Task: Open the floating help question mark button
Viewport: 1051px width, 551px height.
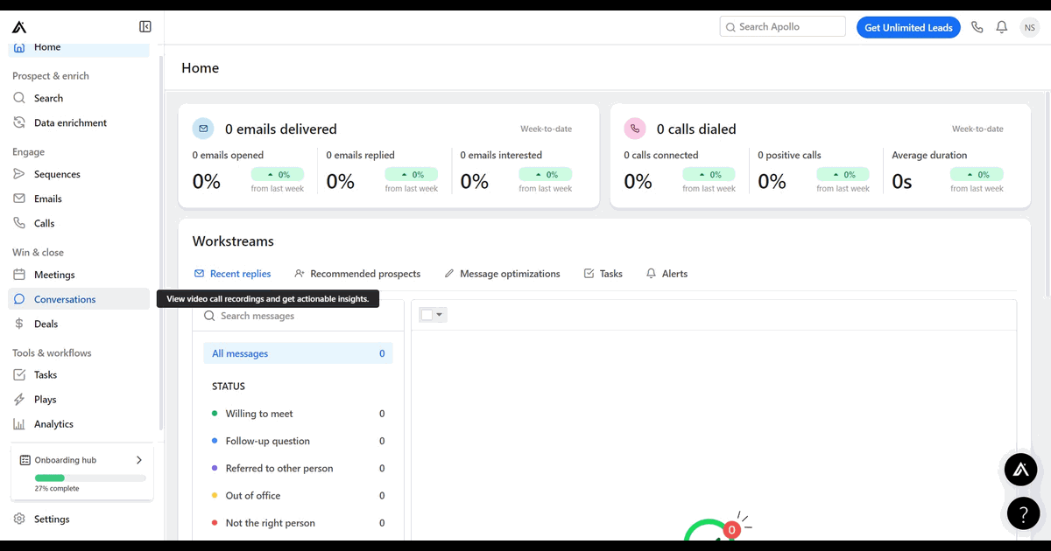Action: pyautogui.click(x=1023, y=513)
